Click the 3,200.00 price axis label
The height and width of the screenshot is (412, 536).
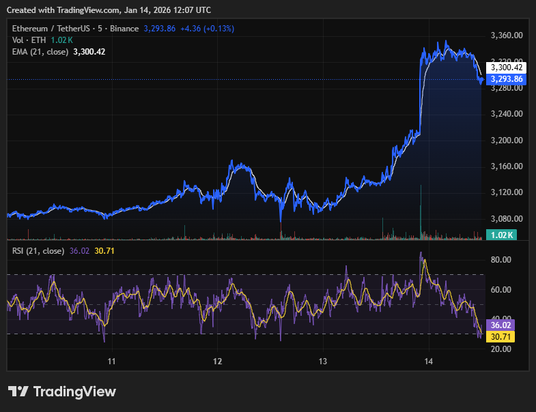[506, 141]
